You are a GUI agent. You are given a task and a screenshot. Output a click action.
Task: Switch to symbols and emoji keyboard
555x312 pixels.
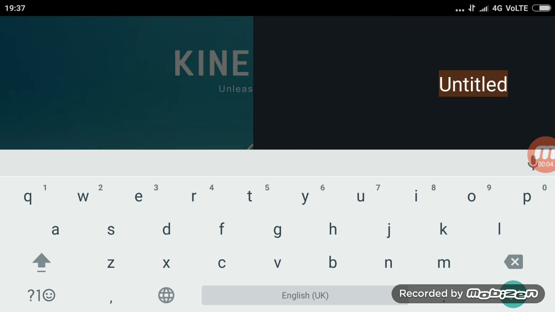[x=42, y=296]
